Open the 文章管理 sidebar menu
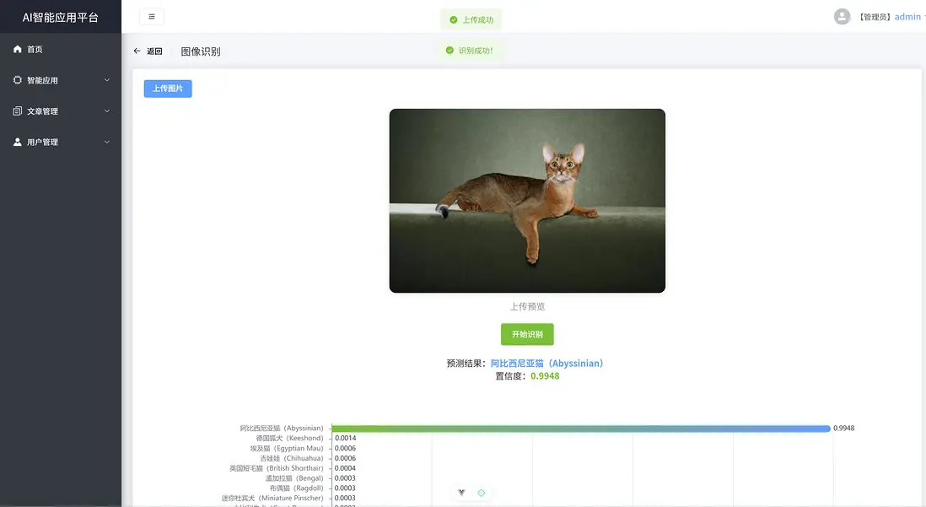 pyautogui.click(x=61, y=111)
